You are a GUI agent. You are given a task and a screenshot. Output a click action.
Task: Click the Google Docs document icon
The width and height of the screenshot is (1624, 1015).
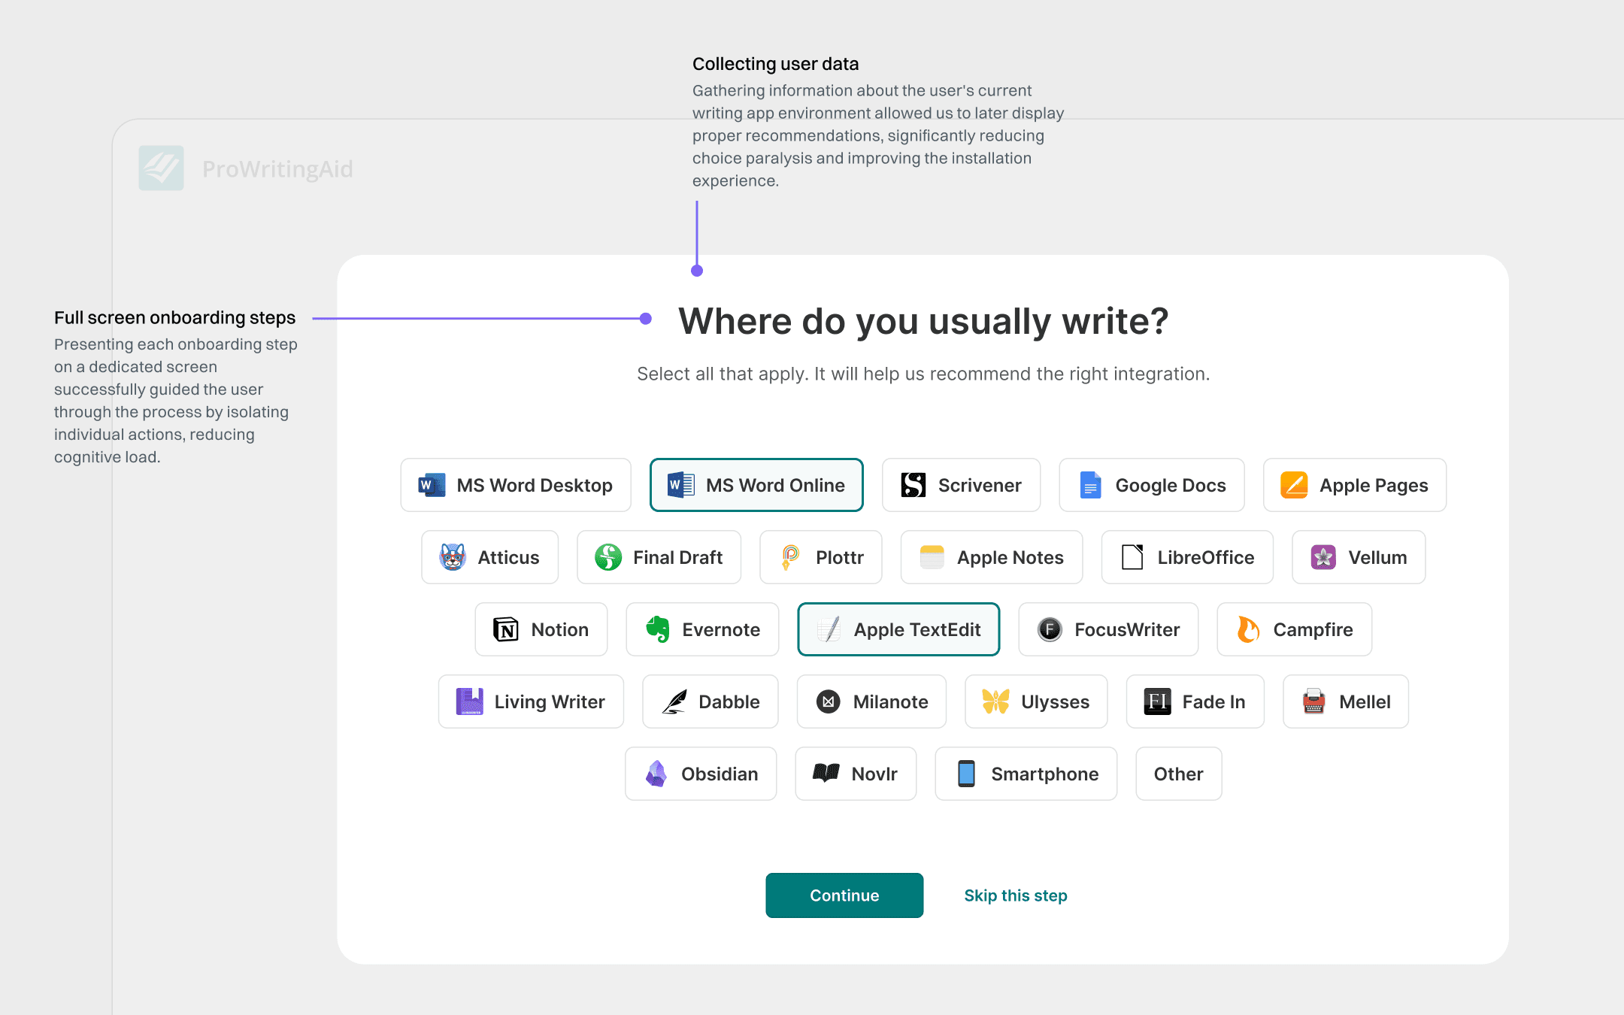coord(1090,485)
